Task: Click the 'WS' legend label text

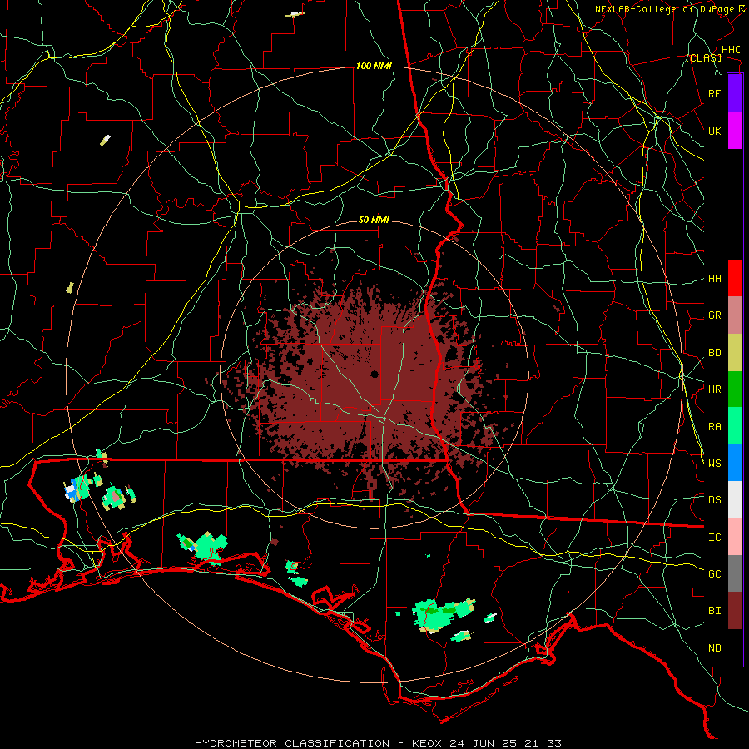Action: [714, 463]
